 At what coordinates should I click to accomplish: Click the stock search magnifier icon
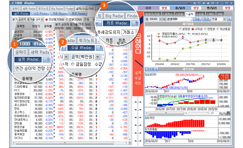point(147,19)
